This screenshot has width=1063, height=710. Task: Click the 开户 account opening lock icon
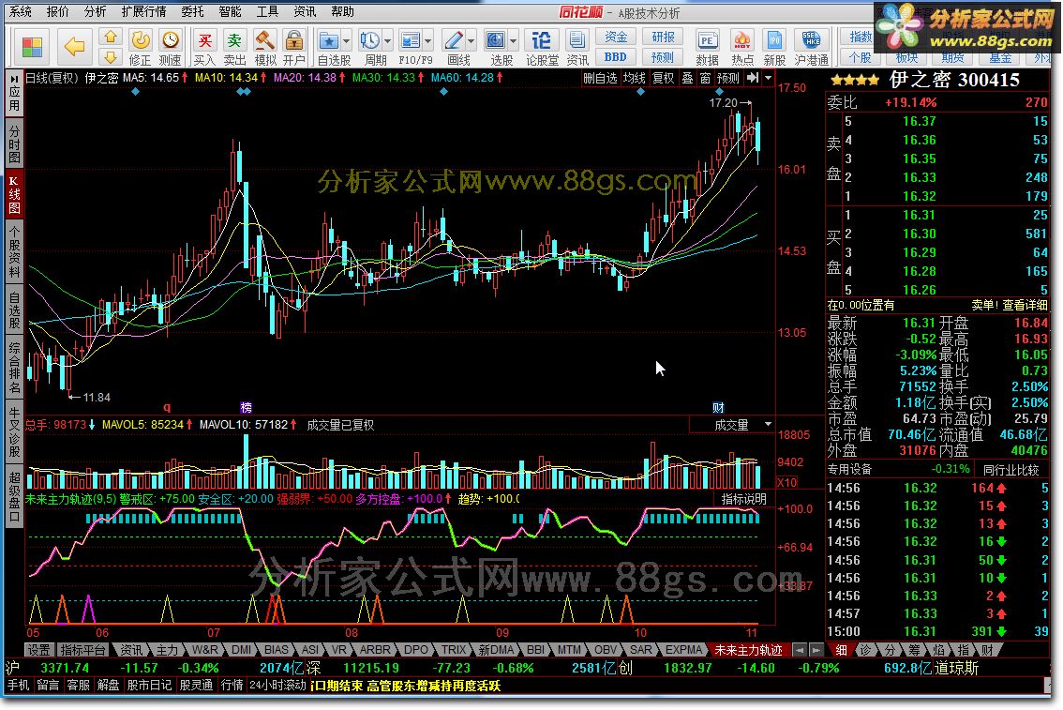pos(293,48)
